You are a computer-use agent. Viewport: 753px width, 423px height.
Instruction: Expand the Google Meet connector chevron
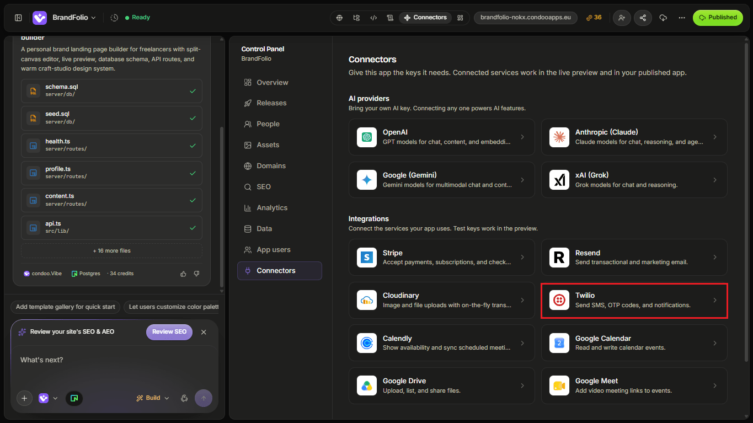[715, 385]
